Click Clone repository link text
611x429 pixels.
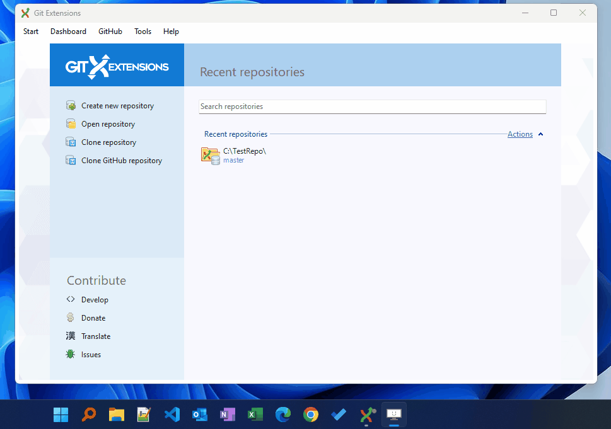tap(108, 142)
